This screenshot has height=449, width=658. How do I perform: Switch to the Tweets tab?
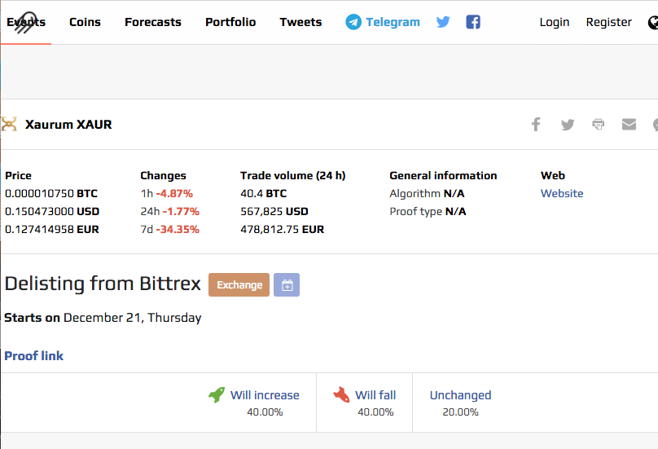[300, 22]
